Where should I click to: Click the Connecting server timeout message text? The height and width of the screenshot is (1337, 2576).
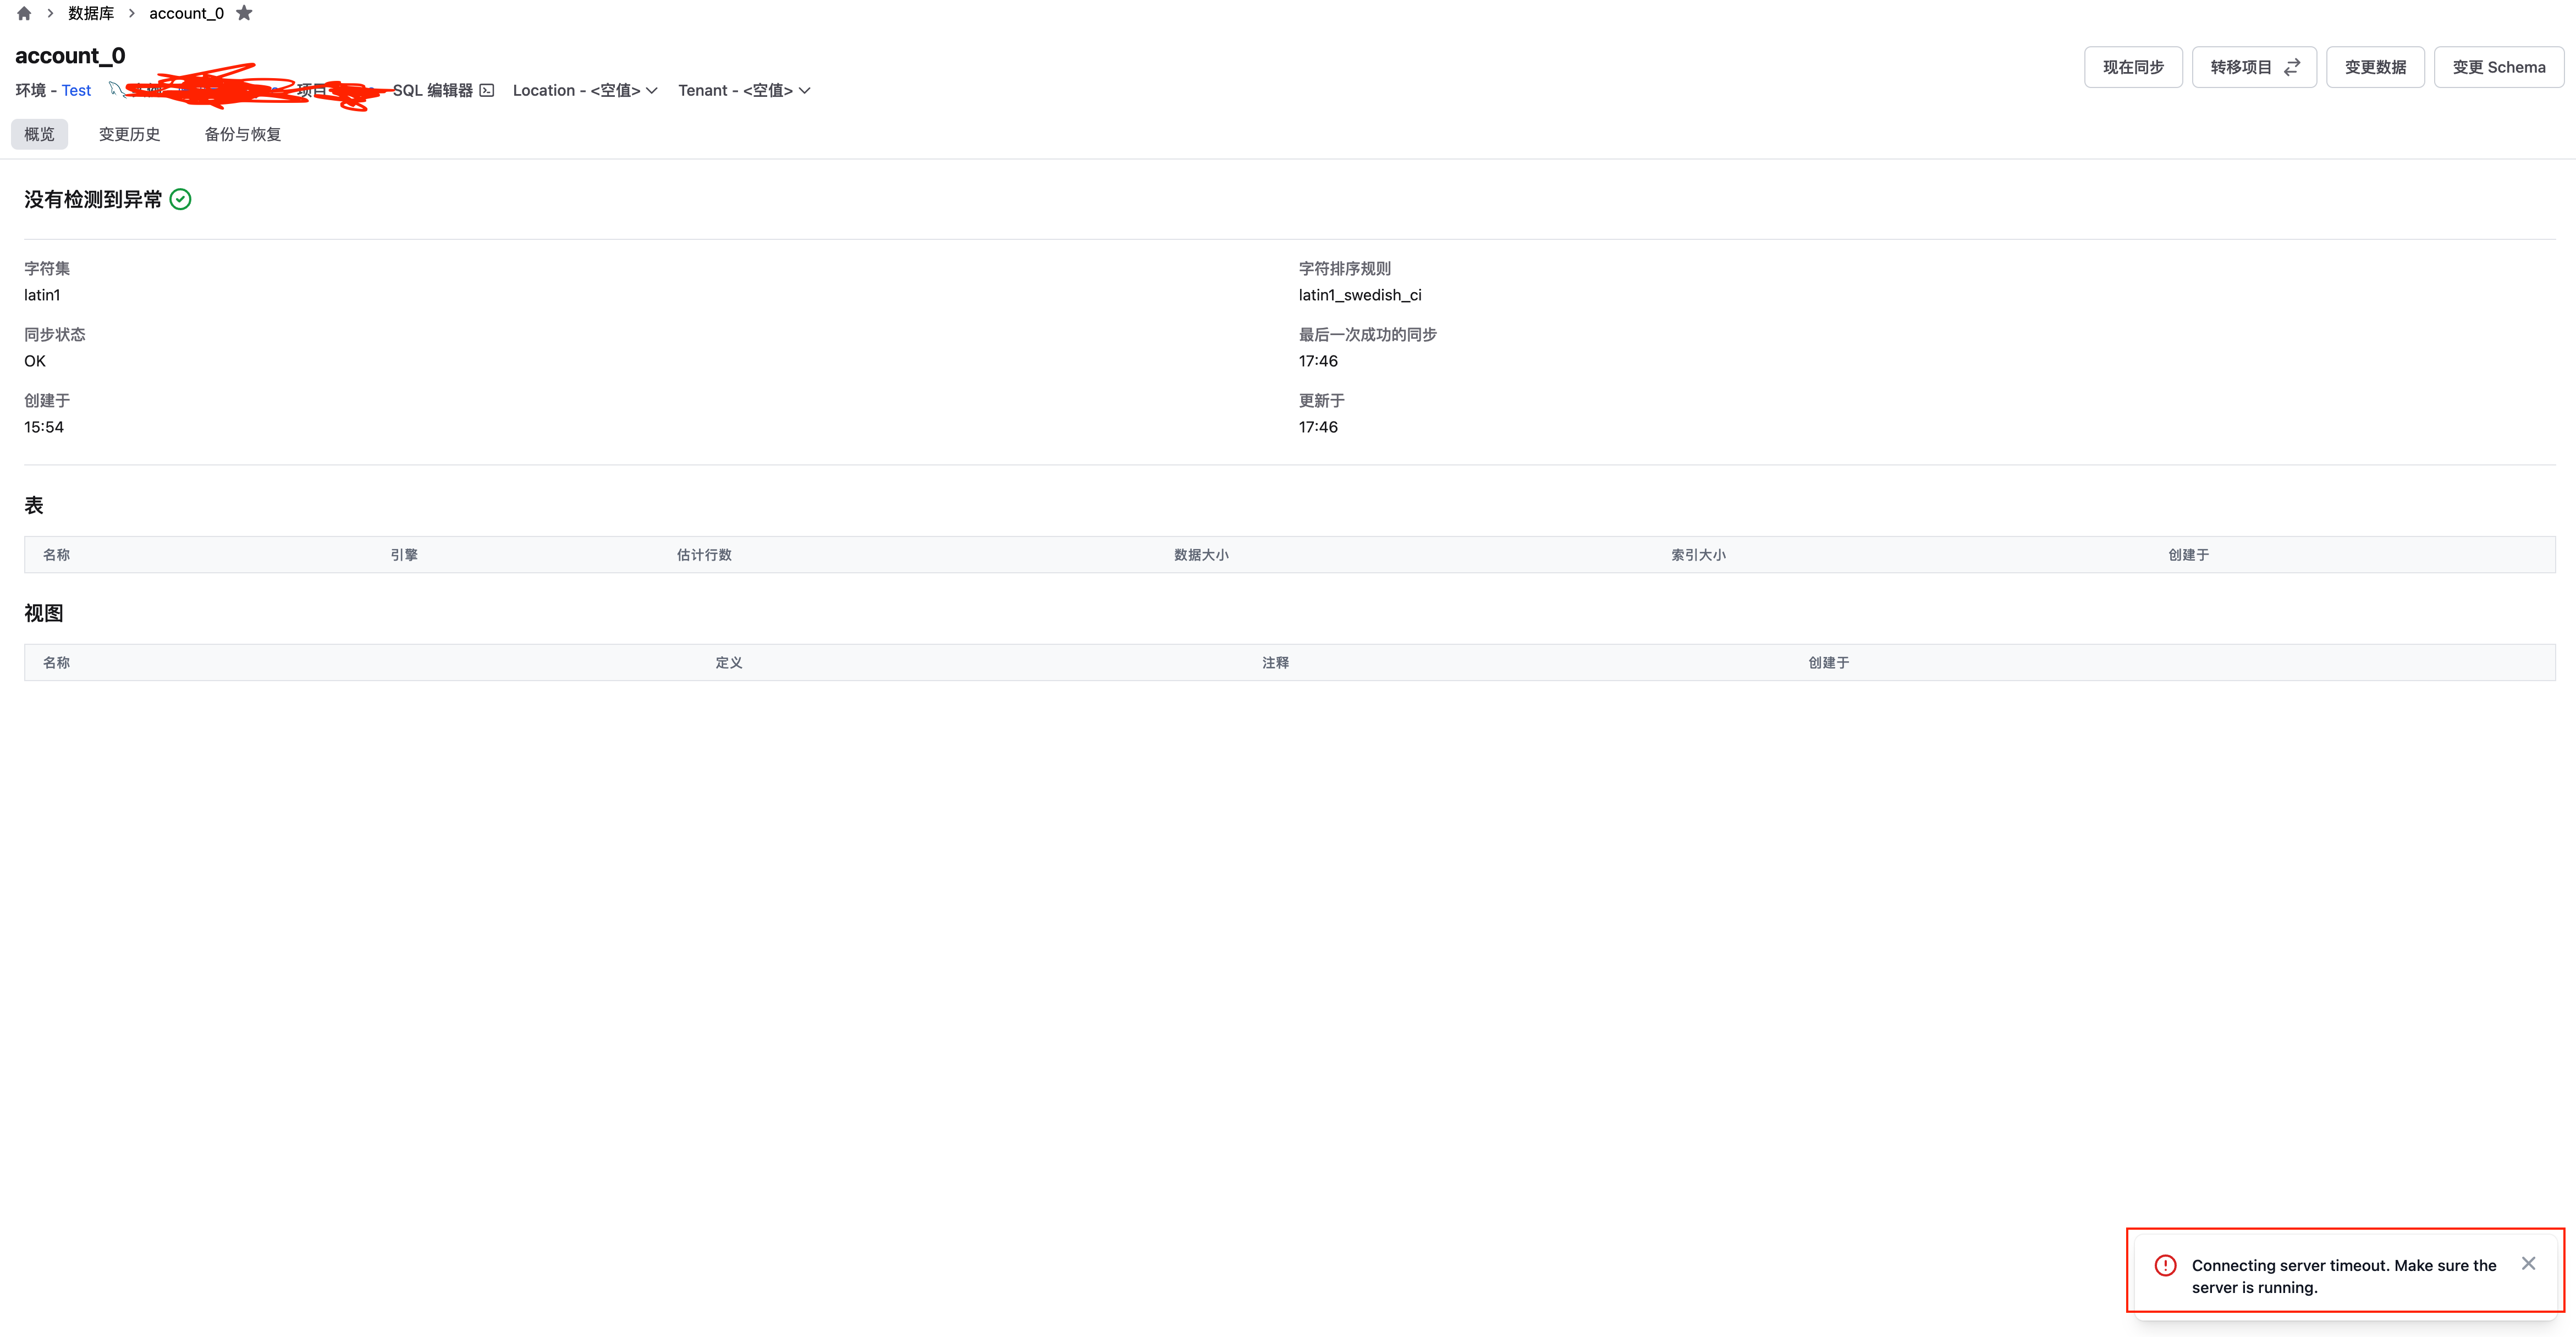tap(2344, 1276)
